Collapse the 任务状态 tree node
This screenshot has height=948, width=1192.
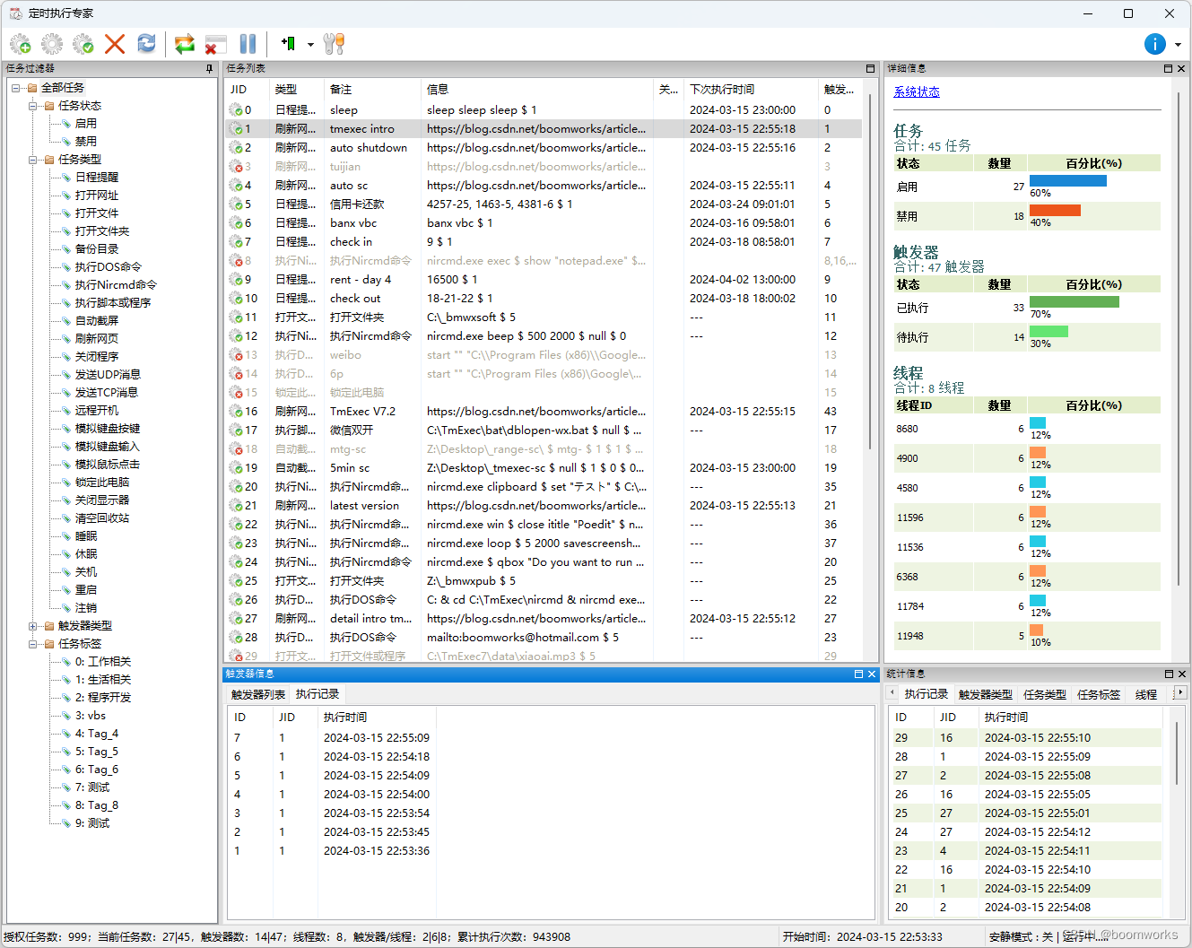point(33,106)
